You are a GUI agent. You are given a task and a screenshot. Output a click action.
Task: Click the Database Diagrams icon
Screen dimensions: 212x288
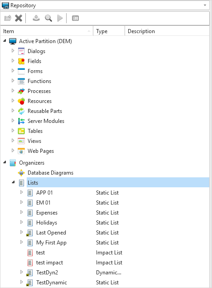point(21,173)
